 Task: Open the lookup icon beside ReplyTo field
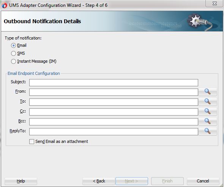[208, 132]
